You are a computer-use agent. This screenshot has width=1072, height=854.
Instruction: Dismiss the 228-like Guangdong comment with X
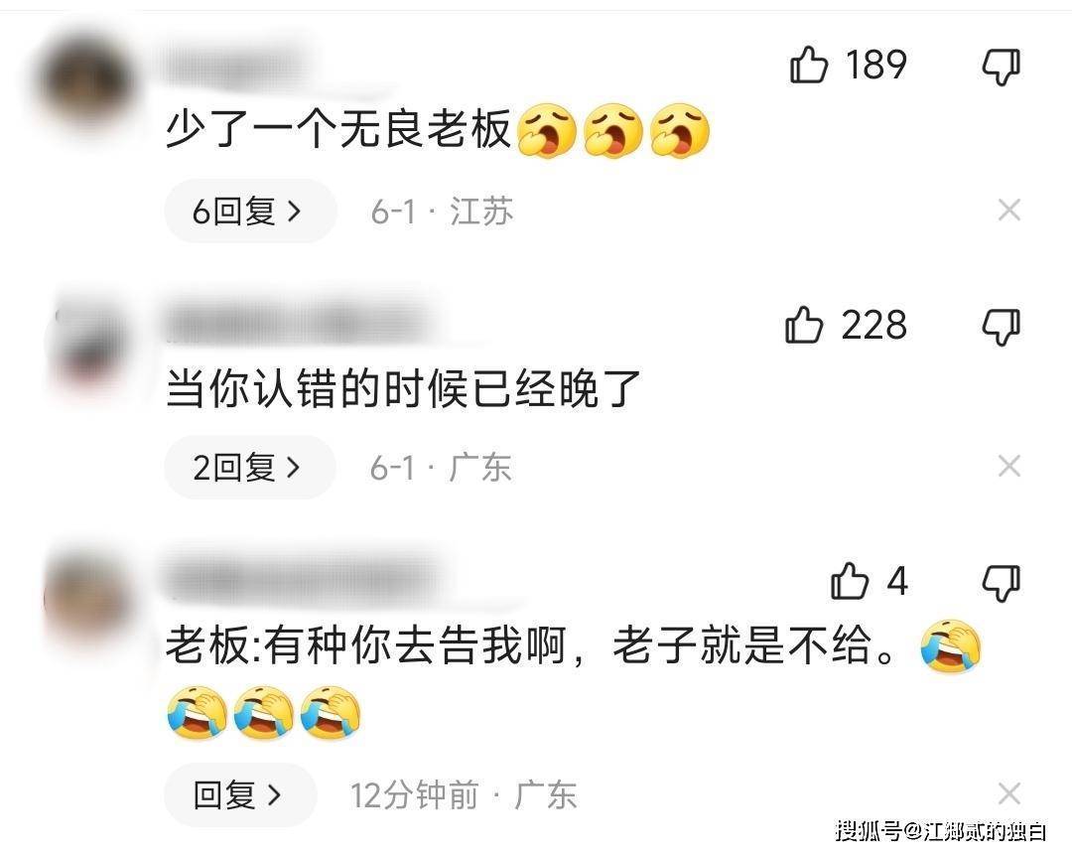click(x=1009, y=467)
